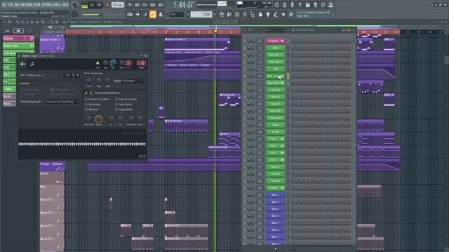Click the playlist playhead marker on timeline
The width and height of the screenshot is (449, 252).
215,31
